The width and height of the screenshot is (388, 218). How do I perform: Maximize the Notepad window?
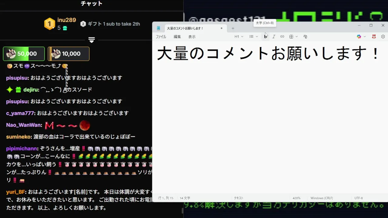(371, 25)
